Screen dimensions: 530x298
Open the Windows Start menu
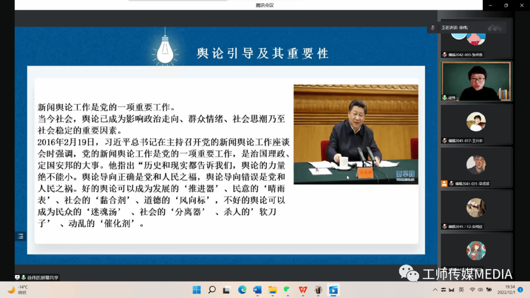pos(196,290)
